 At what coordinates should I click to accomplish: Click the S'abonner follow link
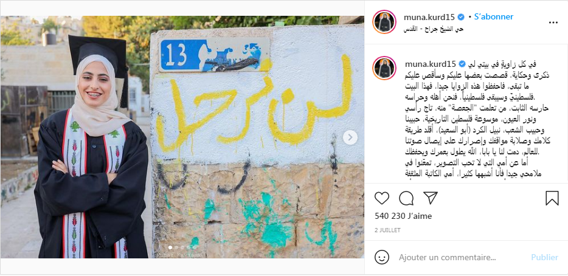(x=494, y=16)
